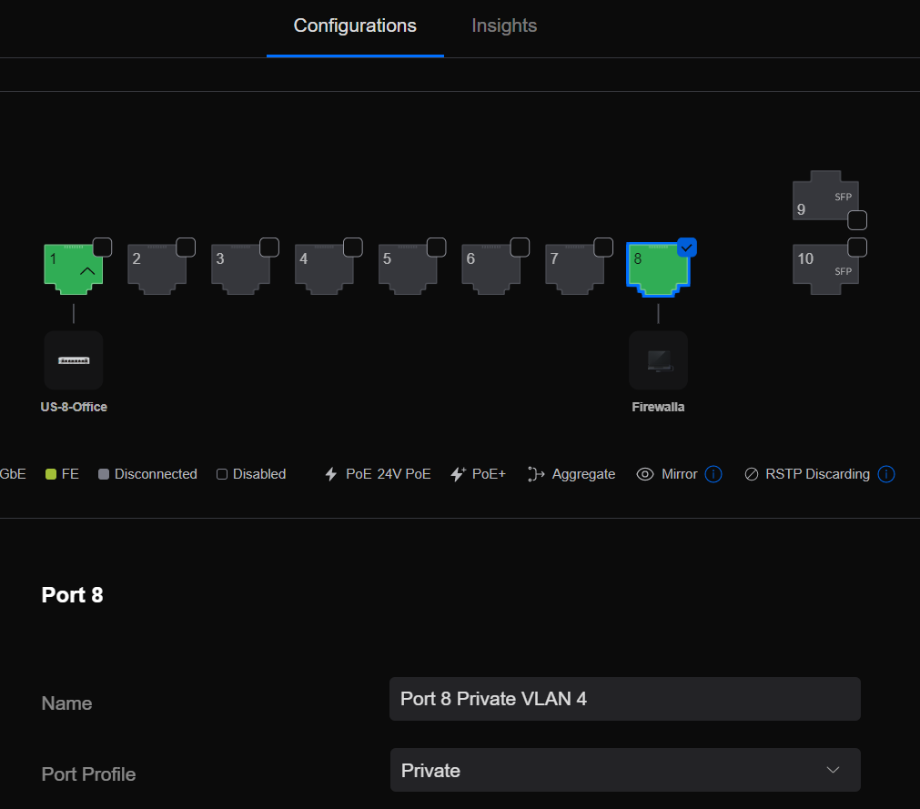Click the Firewalla device label
Image resolution: width=920 pixels, height=809 pixels.
[x=658, y=407]
